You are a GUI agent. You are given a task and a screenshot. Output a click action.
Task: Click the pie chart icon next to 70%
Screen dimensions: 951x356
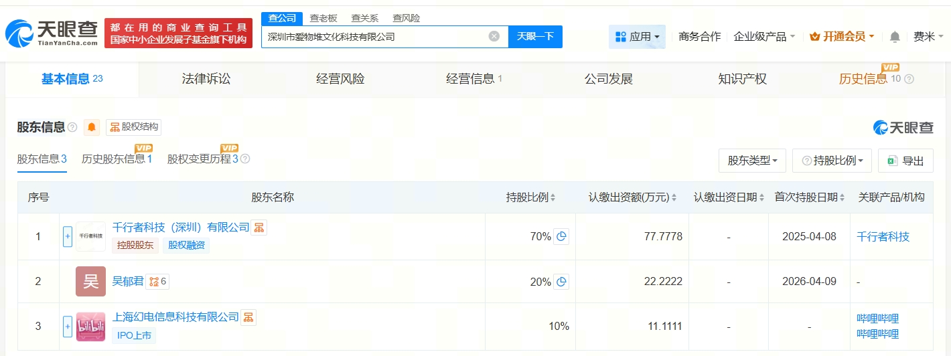(561, 236)
